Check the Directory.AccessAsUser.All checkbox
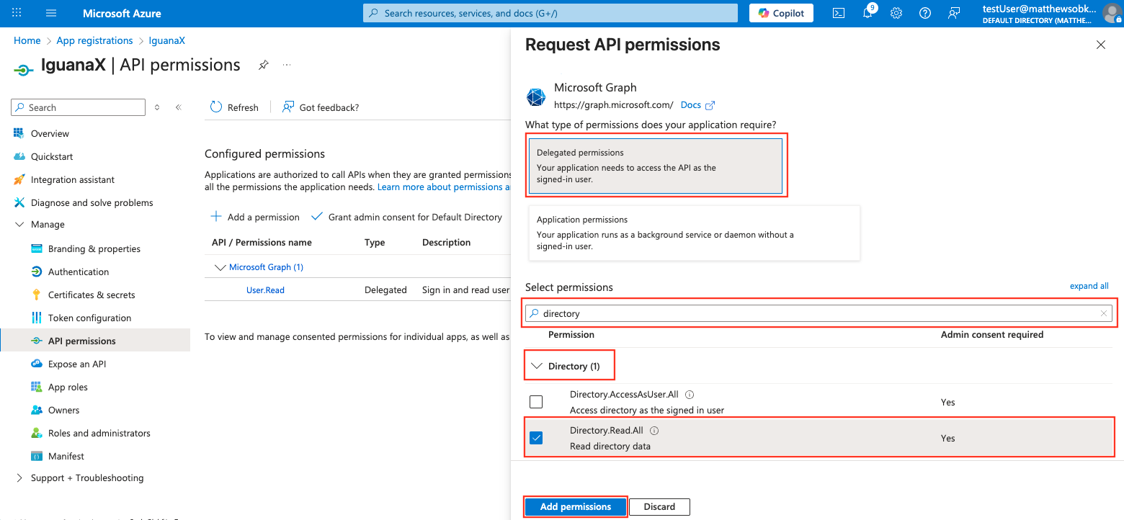Viewport: 1124px width, 520px height. [x=536, y=402]
